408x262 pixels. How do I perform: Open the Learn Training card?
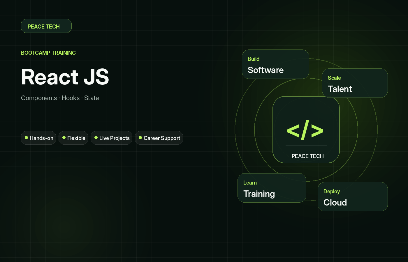coord(272,188)
